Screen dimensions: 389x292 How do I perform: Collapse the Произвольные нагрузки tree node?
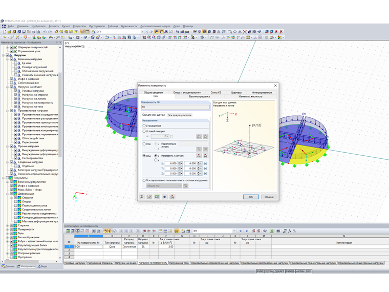coord(8,111)
